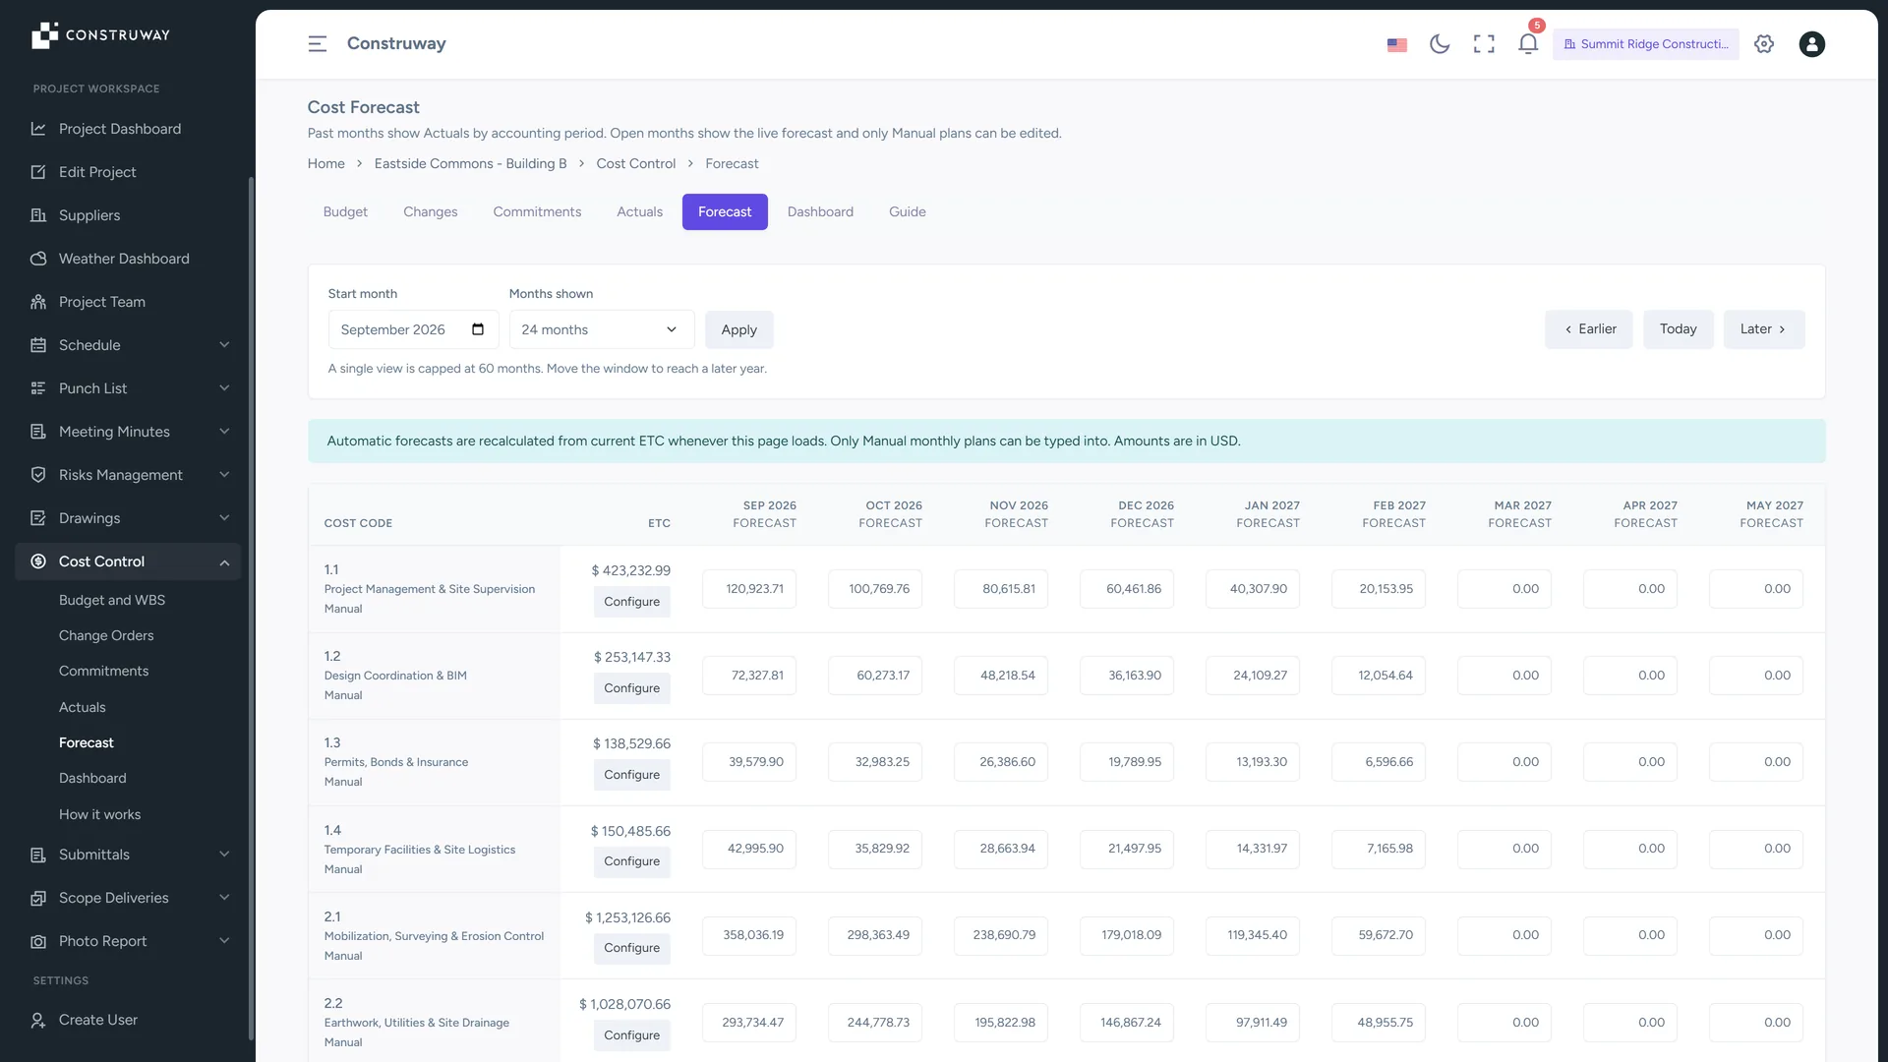Open the settings gear icon
Viewport: 1888px width, 1062px height.
coord(1764,43)
